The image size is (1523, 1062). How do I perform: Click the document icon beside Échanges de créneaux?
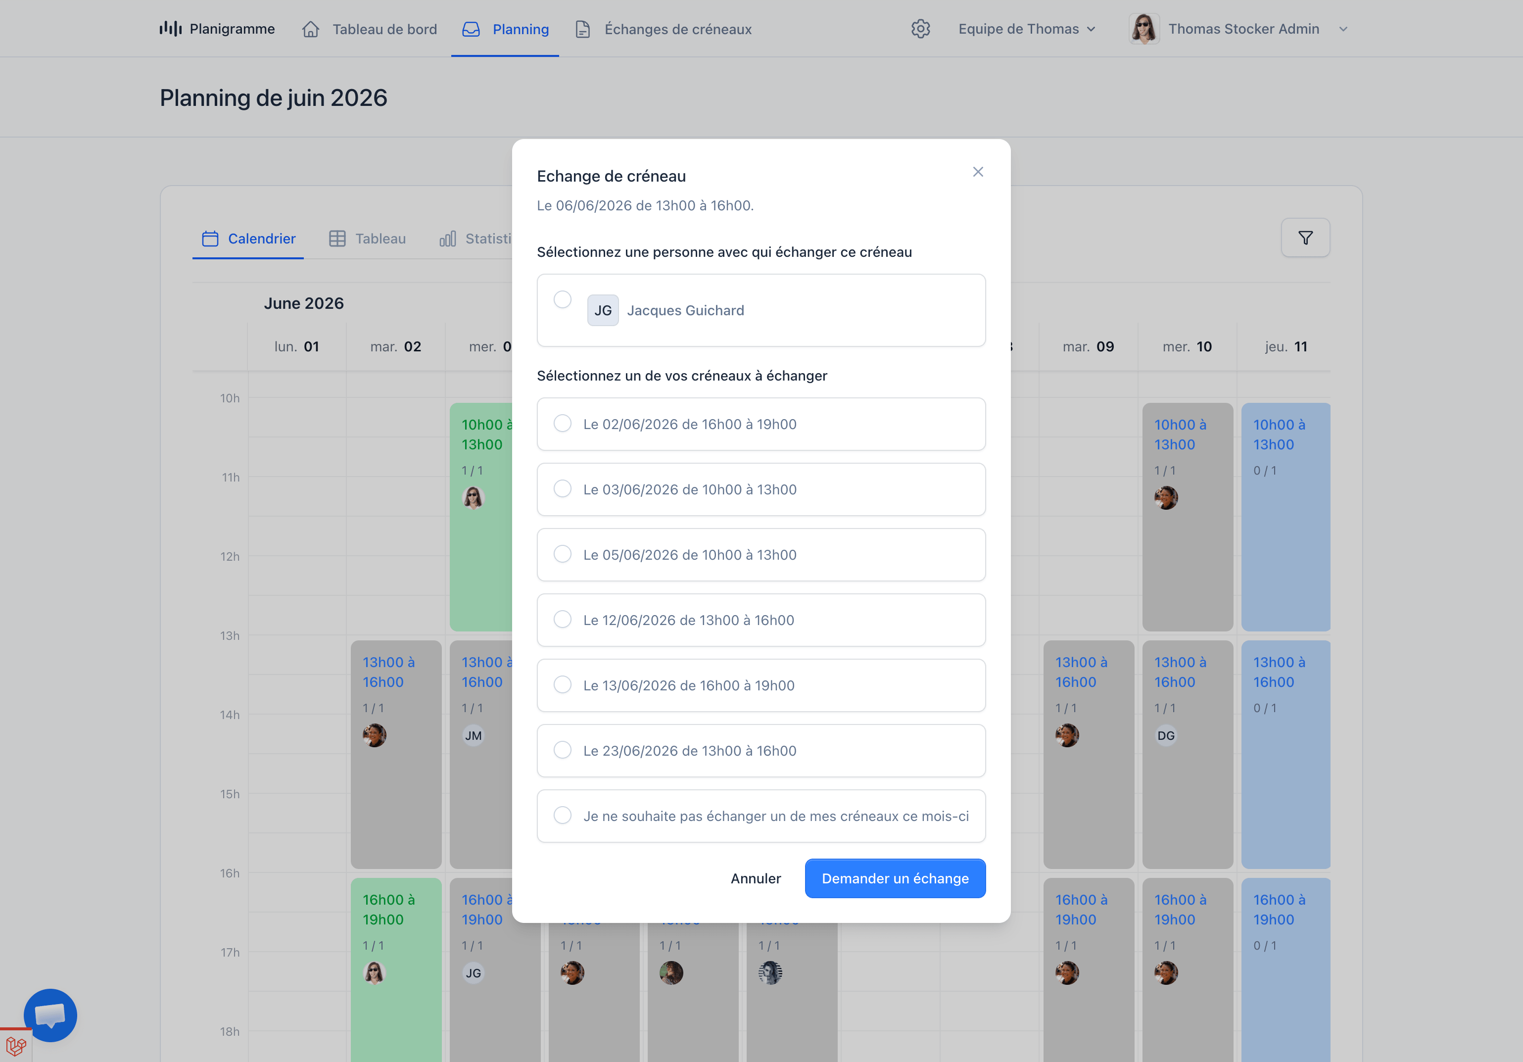point(582,29)
